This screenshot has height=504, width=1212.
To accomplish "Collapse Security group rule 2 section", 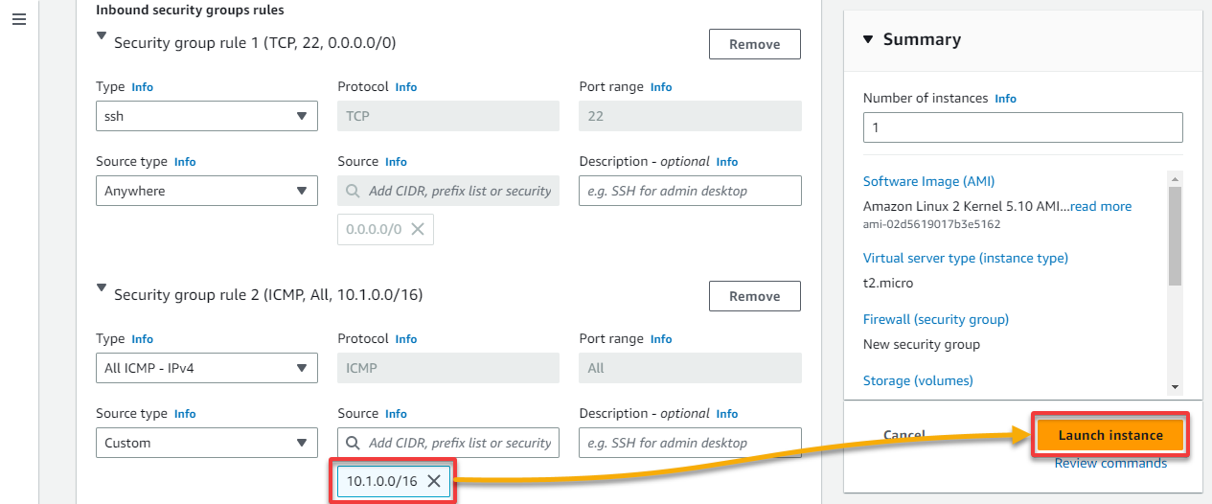I will [102, 288].
